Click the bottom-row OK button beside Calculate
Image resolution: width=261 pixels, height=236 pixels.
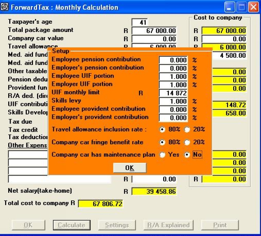click(x=28, y=225)
